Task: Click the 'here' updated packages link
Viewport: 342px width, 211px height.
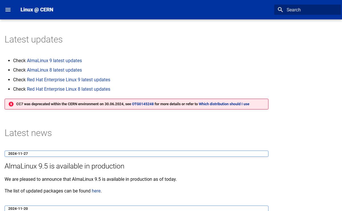Action: pos(96,191)
